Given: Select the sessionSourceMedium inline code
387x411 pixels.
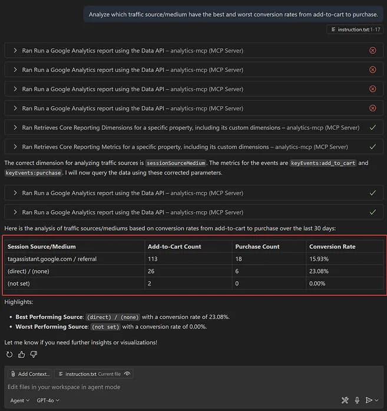Looking at the screenshot, I should 176,163.
